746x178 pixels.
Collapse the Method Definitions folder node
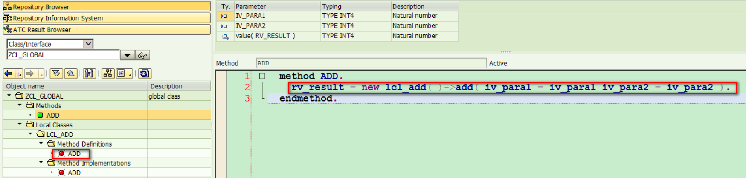pos(41,143)
